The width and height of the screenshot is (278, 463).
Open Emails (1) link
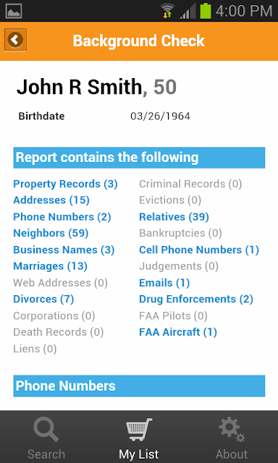(x=164, y=283)
